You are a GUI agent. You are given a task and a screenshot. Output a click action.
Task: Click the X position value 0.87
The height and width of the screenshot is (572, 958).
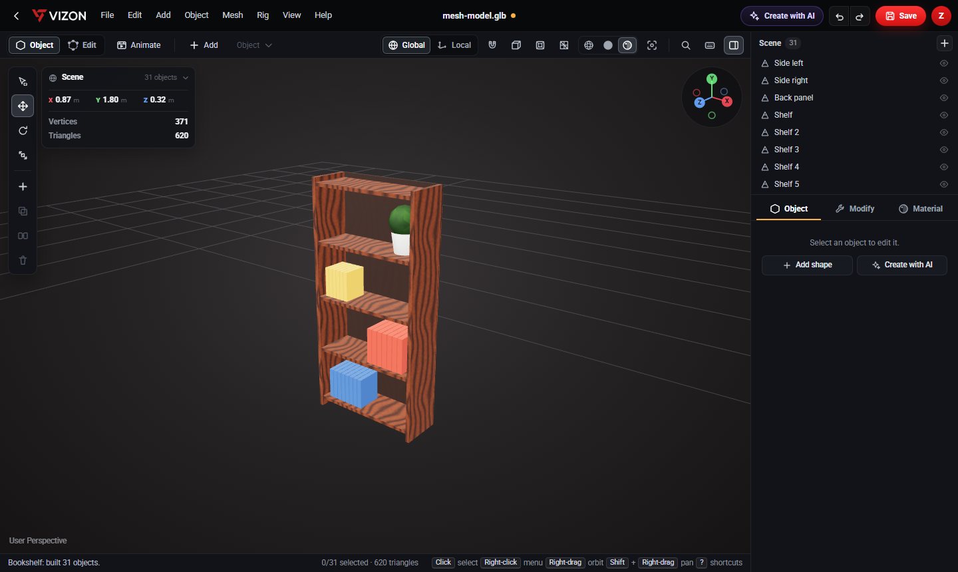(63, 100)
